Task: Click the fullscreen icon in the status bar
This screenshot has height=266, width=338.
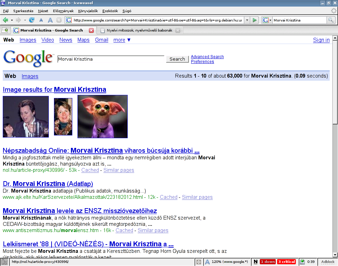Action: tap(199, 262)
